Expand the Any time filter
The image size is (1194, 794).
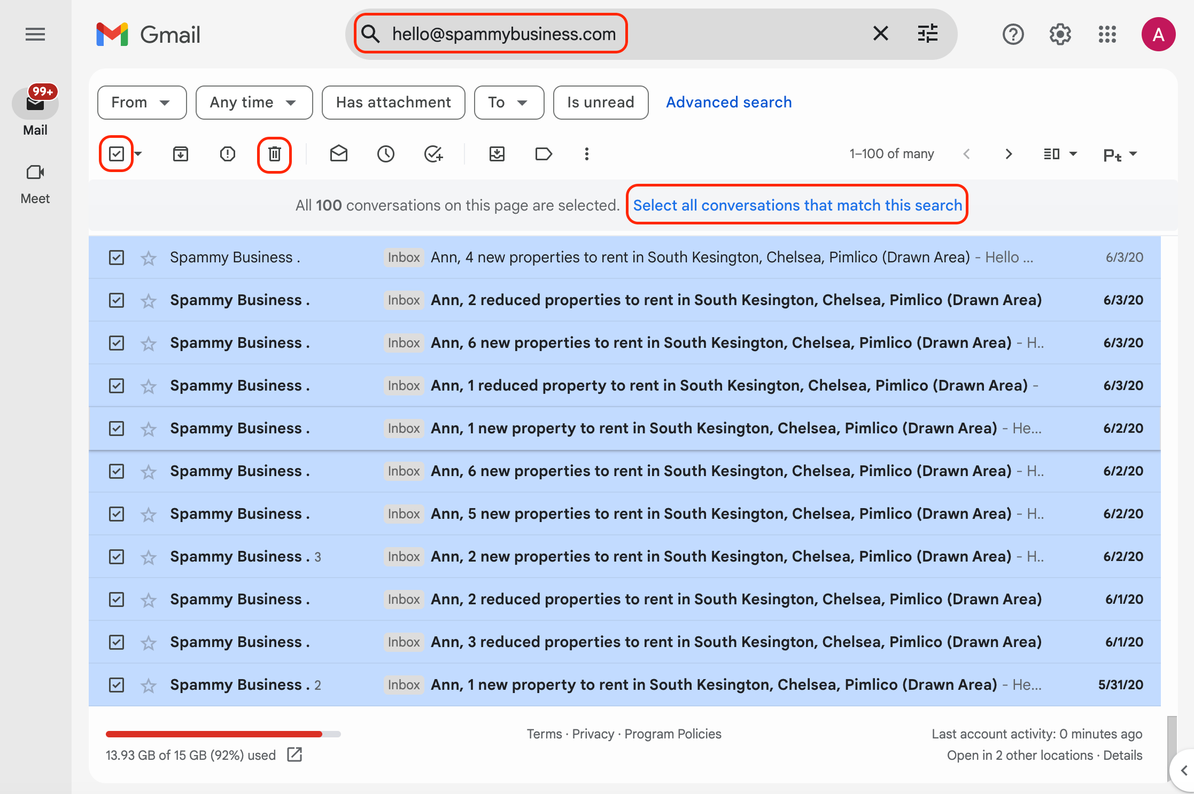tap(254, 102)
